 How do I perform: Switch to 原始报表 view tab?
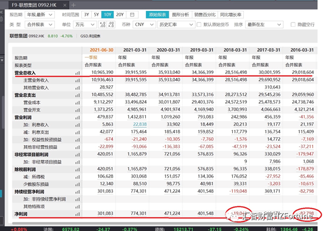(x=158, y=15)
